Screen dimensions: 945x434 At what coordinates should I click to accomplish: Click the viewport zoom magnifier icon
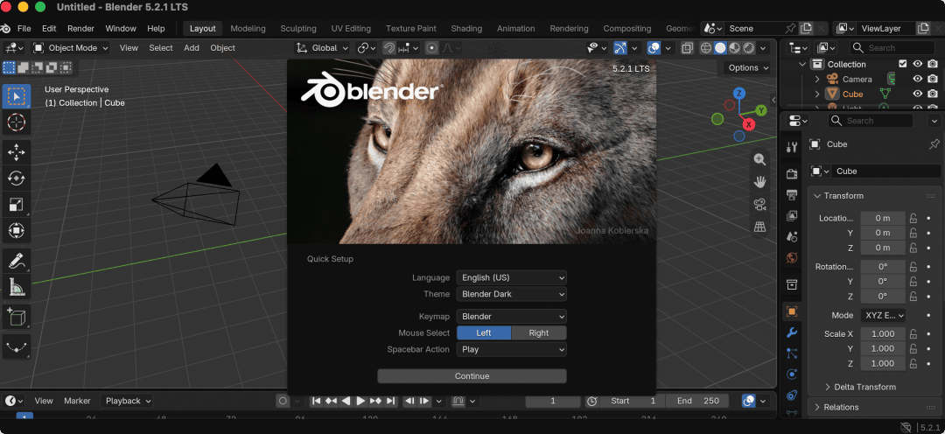759,160
